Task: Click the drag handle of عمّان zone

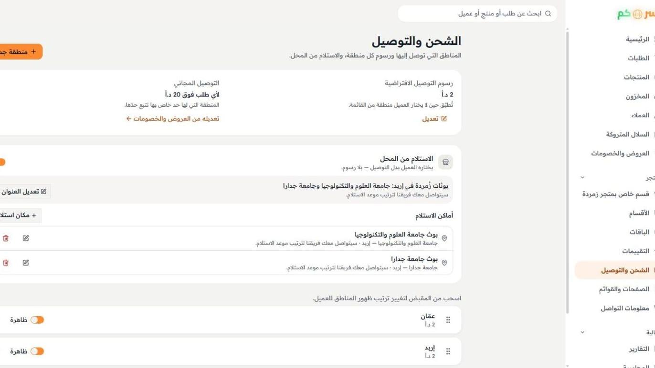Action: pyautogui.click(x=448, y=320)
